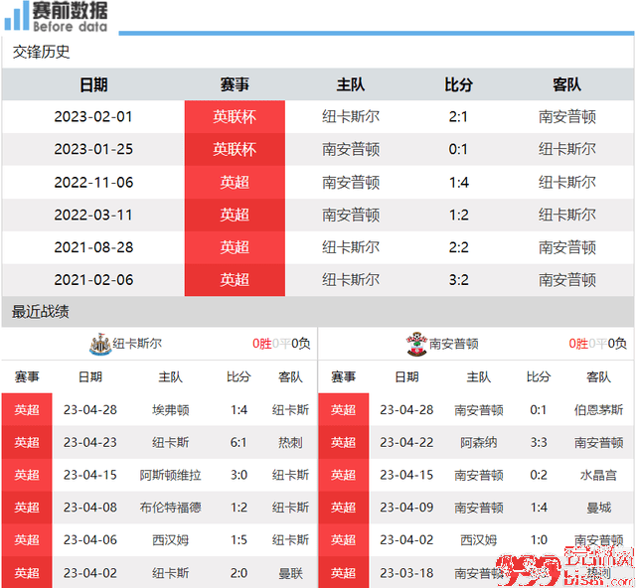Click the 日期 column header in head-to-head table

click(x=93, y=84)
